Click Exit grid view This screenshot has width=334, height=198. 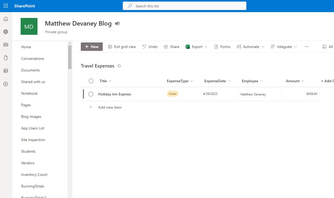pos(122,46)
